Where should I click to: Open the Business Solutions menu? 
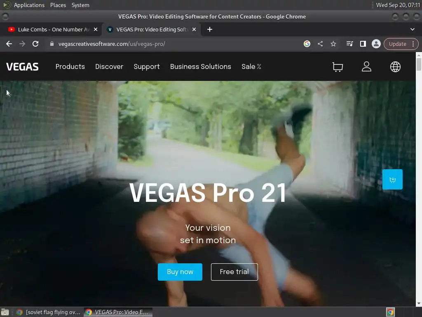201,66
